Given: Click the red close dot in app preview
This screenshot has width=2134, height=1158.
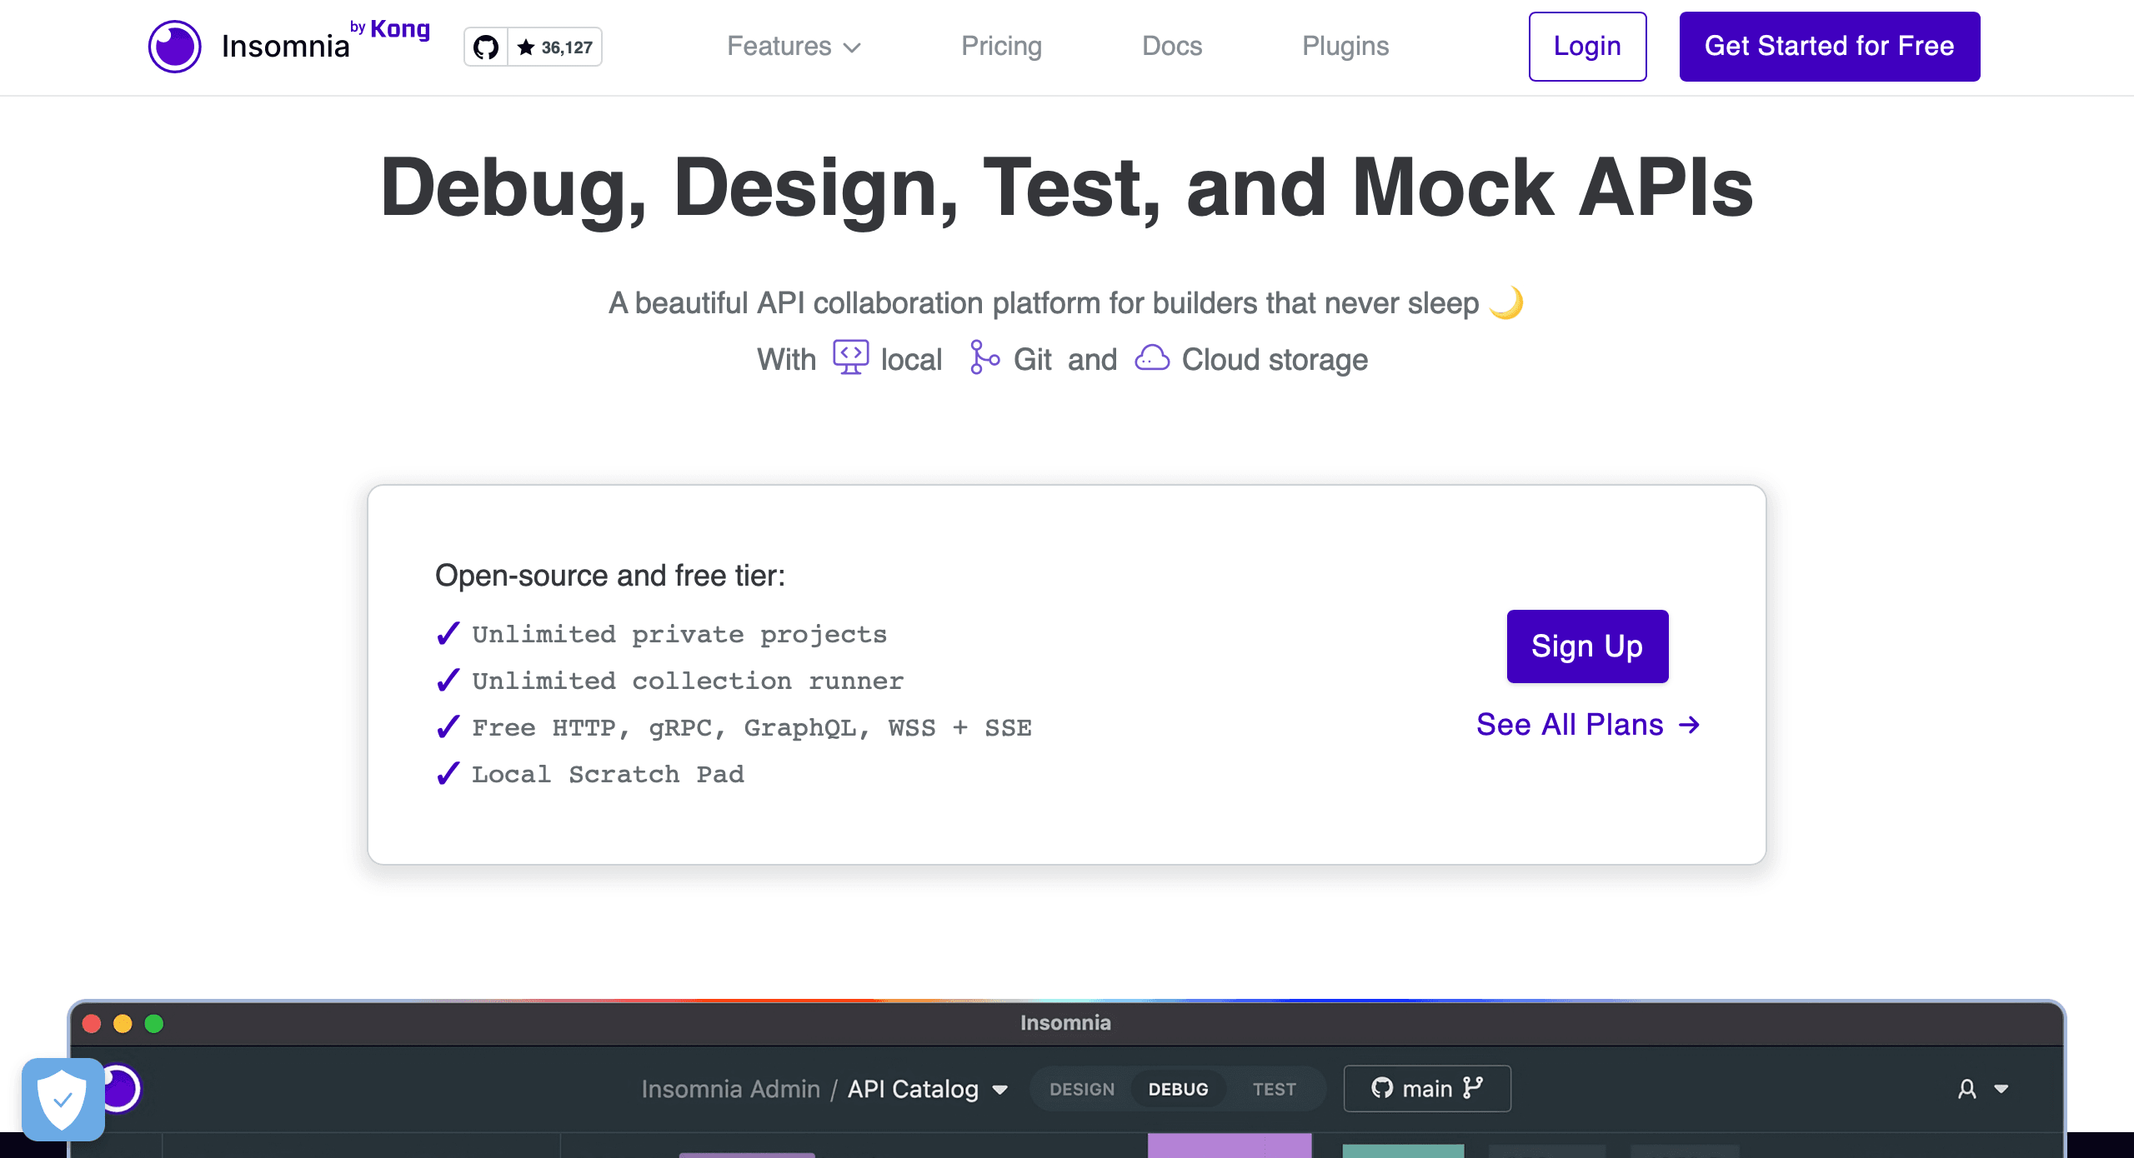Looking at the screenshot, I should [92, 1023].
